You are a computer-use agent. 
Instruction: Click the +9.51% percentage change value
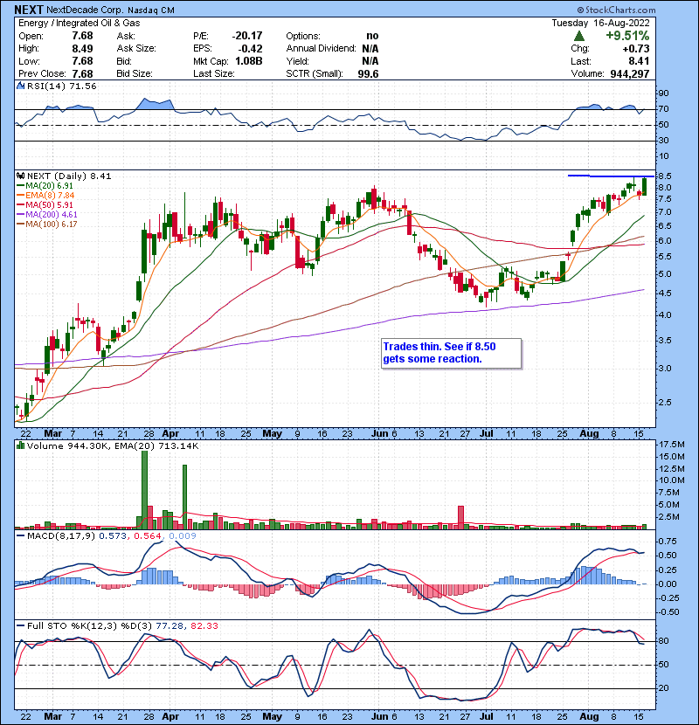[627, 36]
